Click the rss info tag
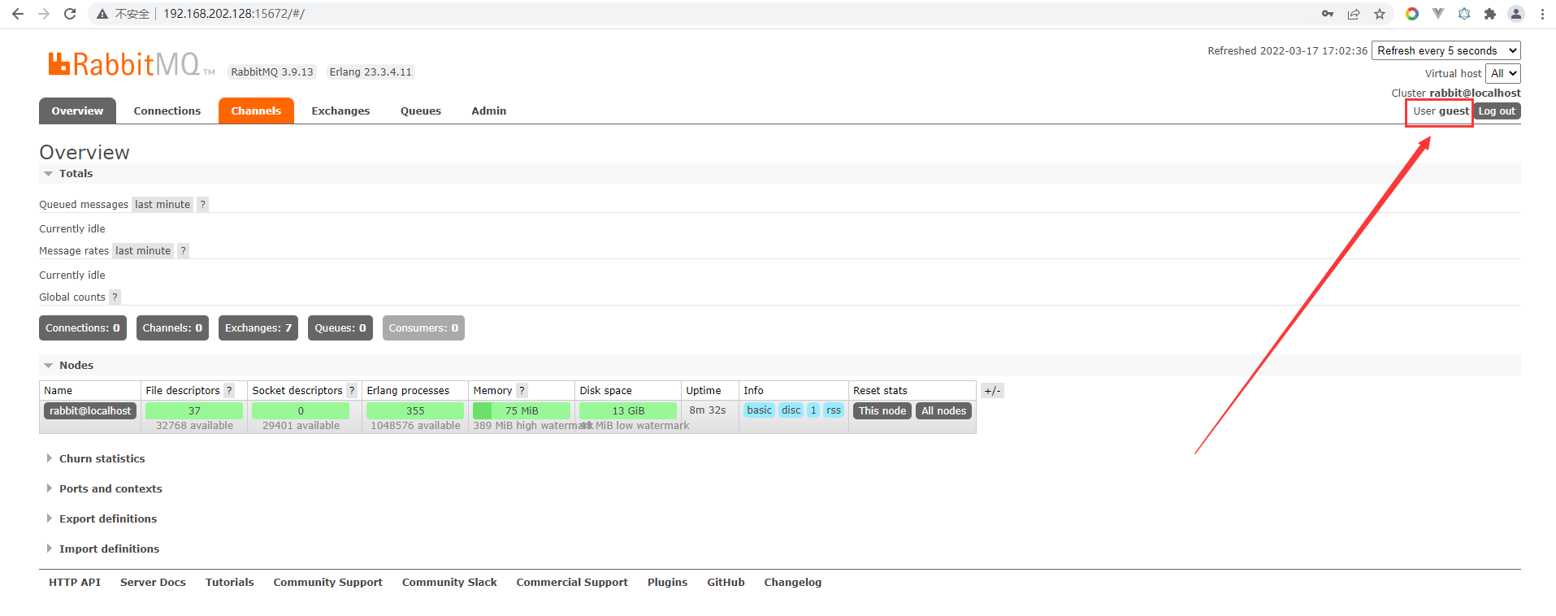The image size is (1556, 616). (834, 410)
